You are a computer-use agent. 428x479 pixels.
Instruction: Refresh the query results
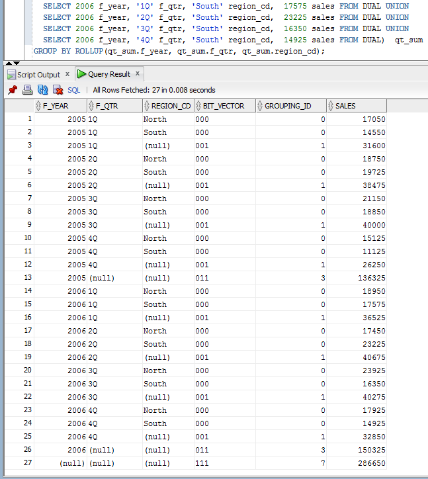42,90
